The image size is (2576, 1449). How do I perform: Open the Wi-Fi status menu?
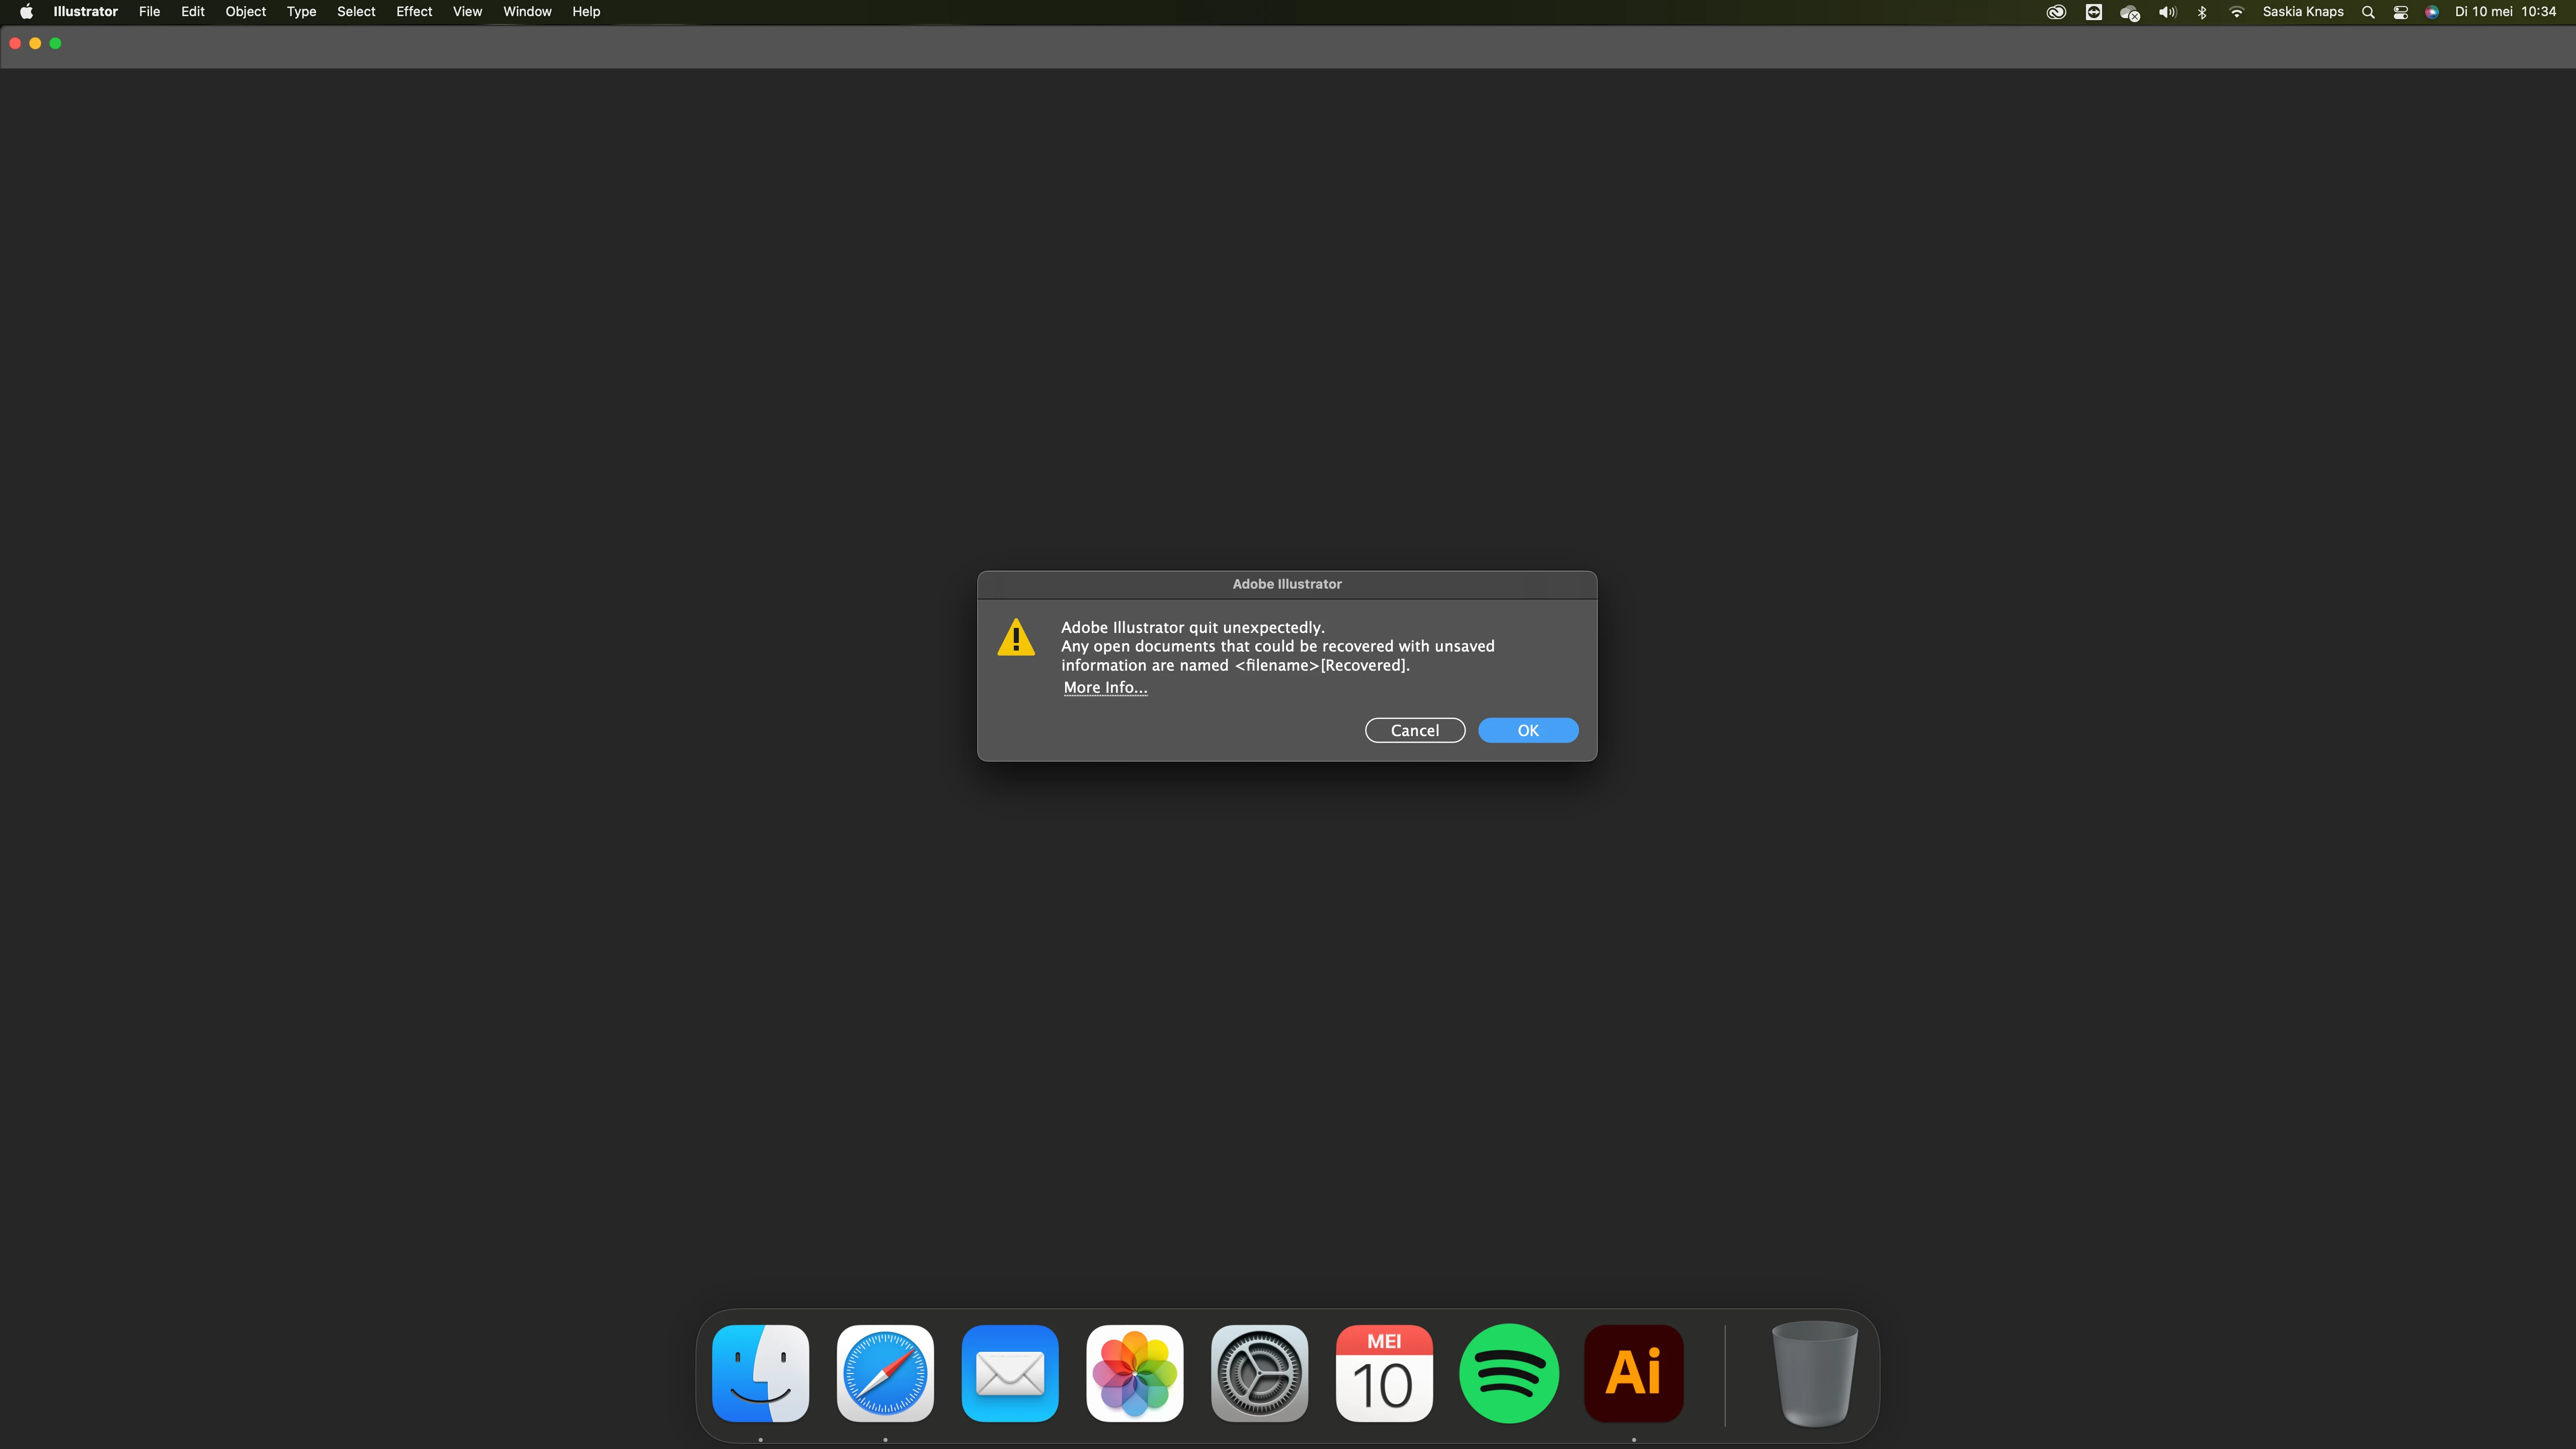pyautogui.click(x=2236, y=12)
